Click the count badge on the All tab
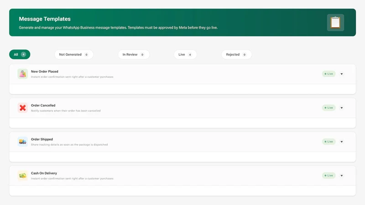The width and height of the screenshot is (365, 205). coord(24,54)
